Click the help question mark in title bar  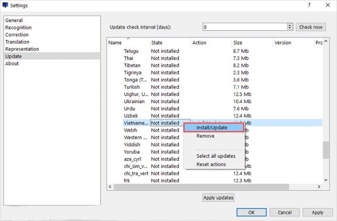pos(309,5)
